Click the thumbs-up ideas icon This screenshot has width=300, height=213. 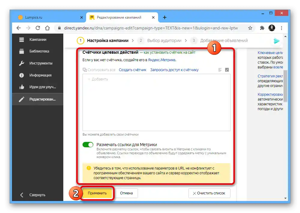22,87
